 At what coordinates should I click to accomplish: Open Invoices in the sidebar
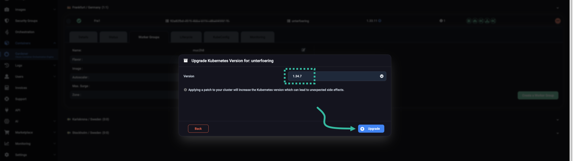point(21,88)
